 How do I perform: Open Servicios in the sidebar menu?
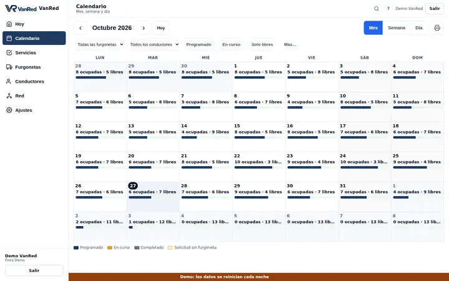34,52
